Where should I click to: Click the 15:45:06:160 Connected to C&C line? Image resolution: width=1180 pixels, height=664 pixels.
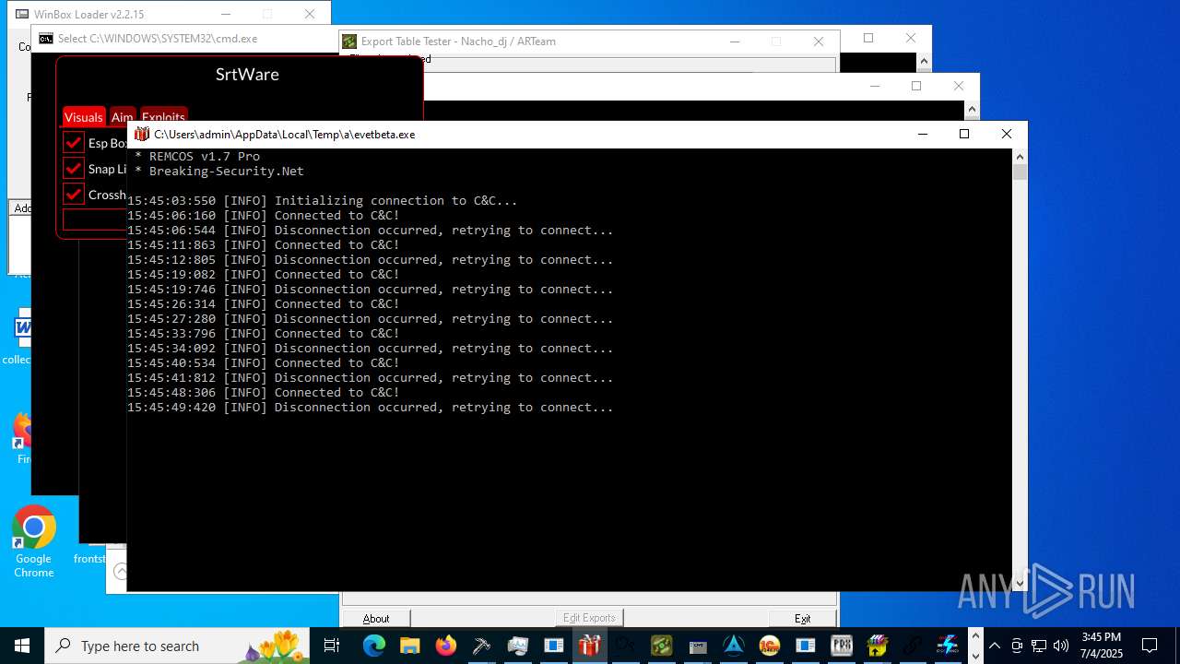tap(264, 216)
